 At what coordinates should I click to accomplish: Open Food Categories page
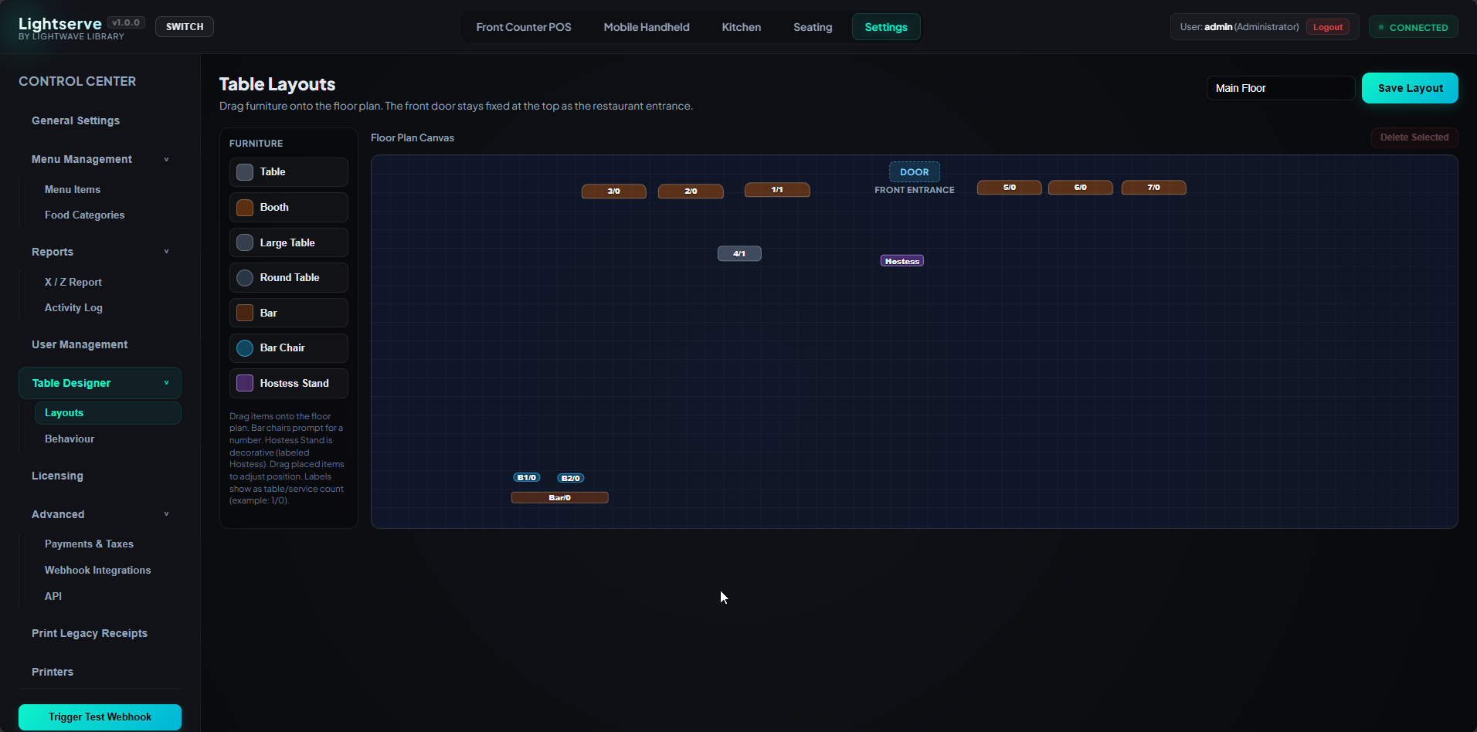point(84,215)
